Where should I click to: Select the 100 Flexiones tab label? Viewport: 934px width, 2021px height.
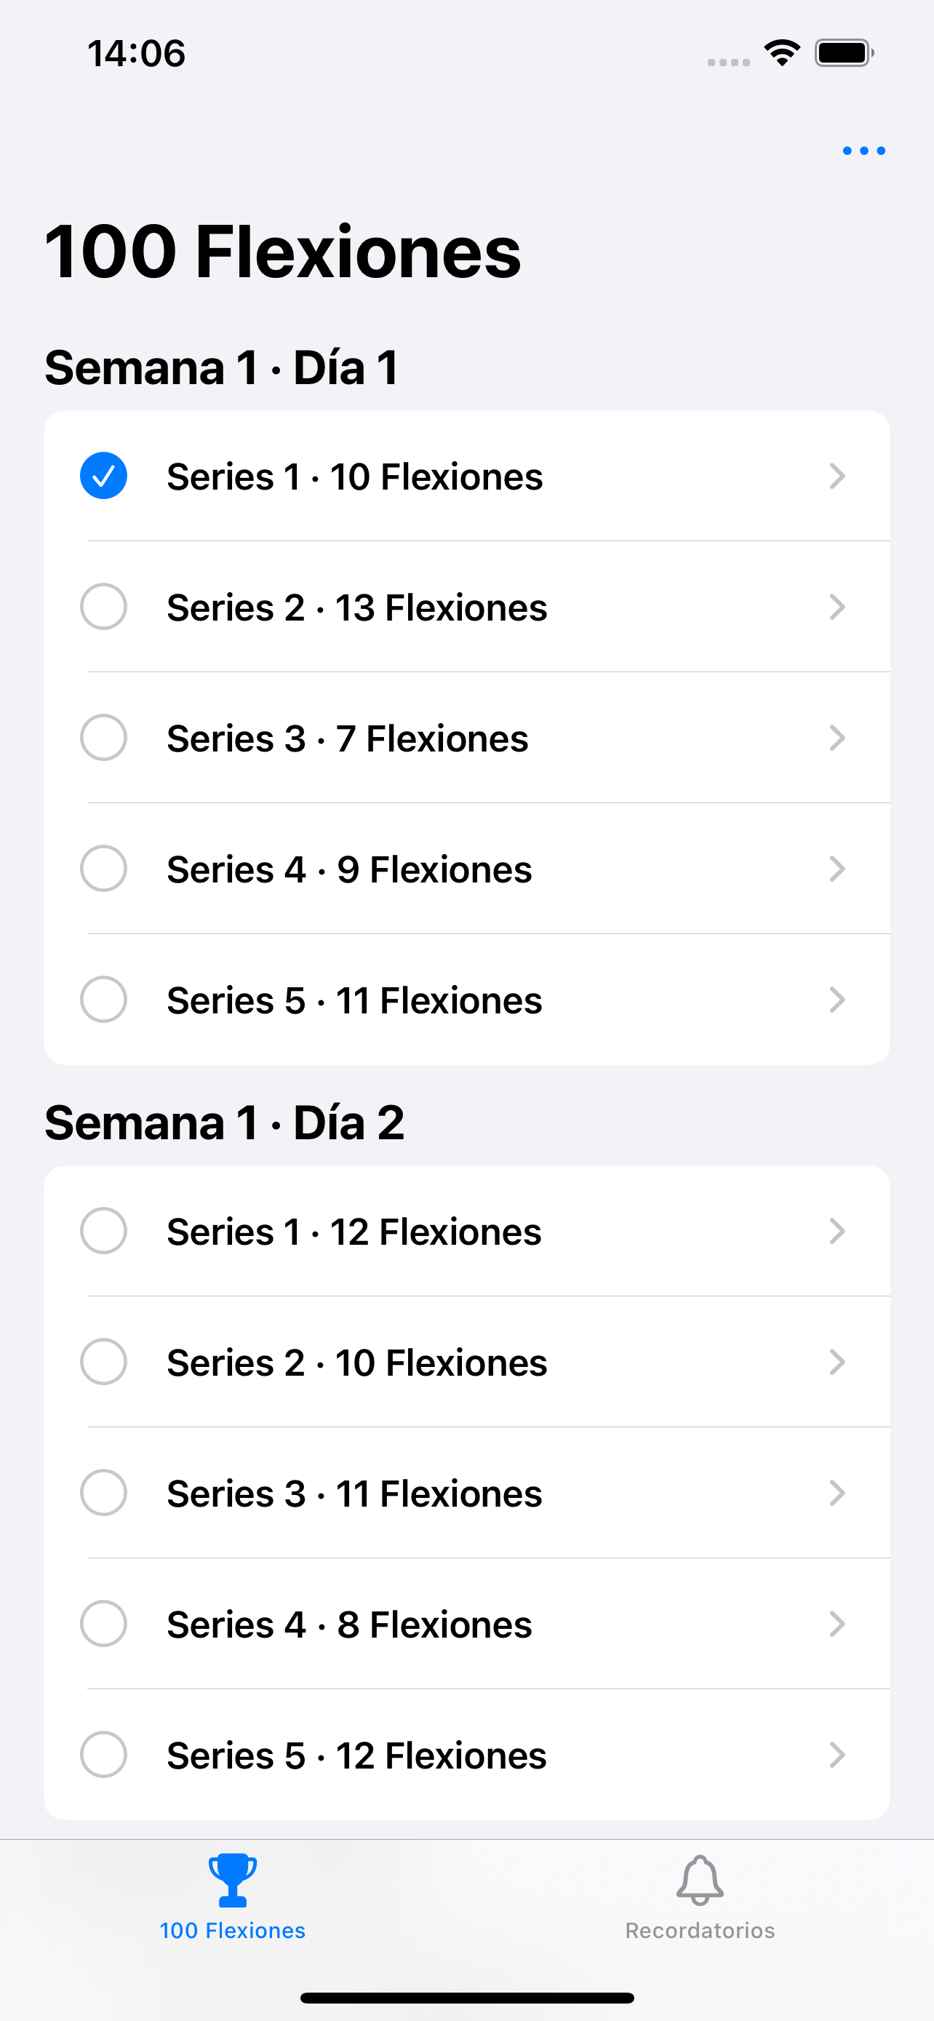[x=233, y=1931]
